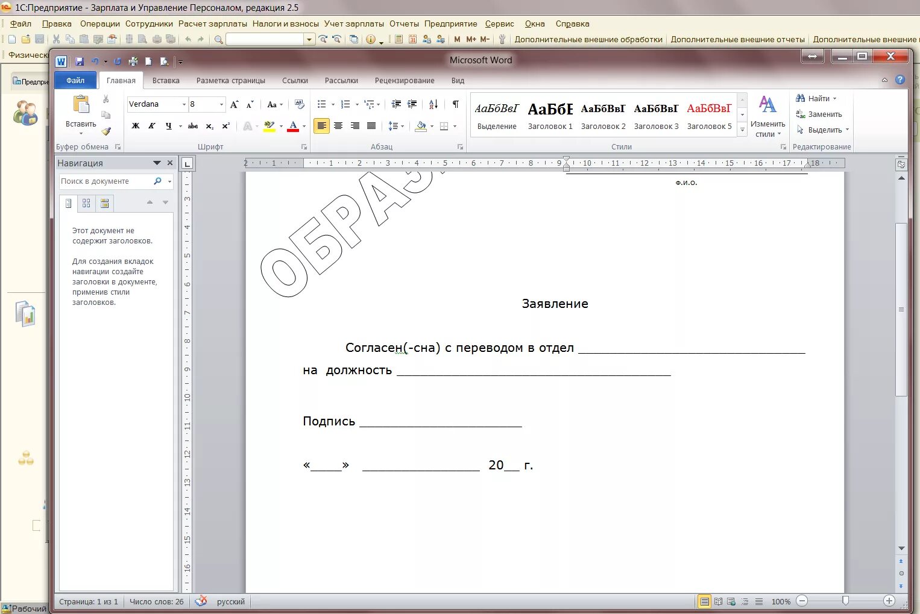Increase indent using the indent icon
This screenshot has width=920, height=614.
[412, 104]
